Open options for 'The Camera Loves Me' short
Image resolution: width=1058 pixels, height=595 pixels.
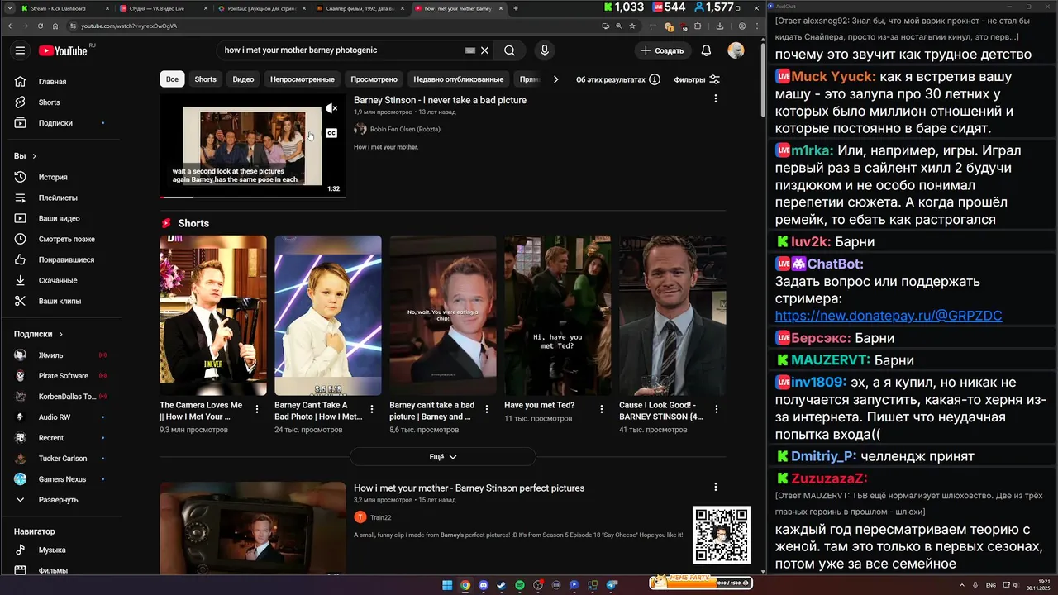point(257,408)
